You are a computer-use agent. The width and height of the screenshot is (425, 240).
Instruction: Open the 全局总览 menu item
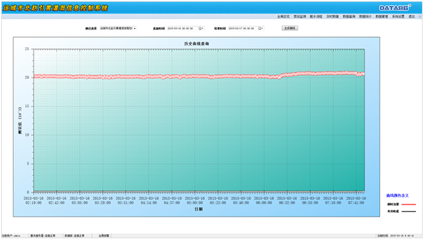[x=284, y=16]
